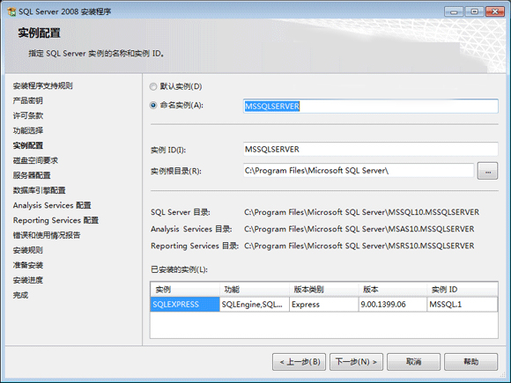Select the 功能选择 step in sidebar

point(27,130)
